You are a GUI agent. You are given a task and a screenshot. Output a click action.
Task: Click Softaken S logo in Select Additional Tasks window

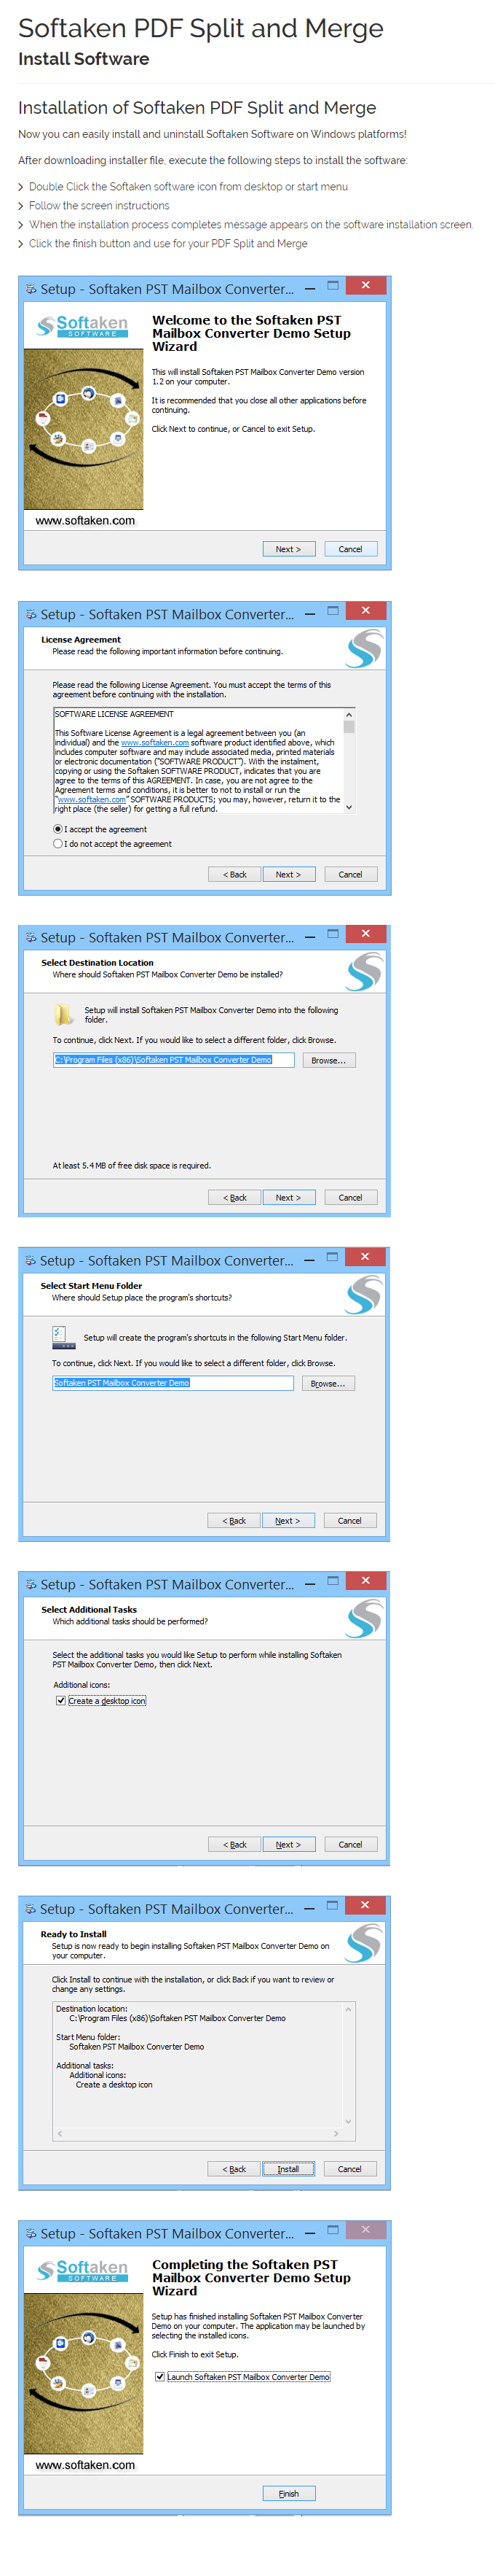click(x=363, y=1618)
